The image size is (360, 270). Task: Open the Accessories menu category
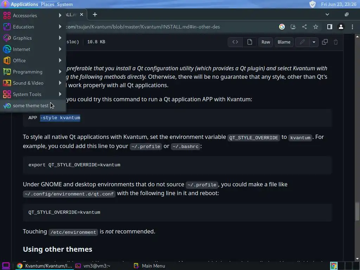point(33,15)
